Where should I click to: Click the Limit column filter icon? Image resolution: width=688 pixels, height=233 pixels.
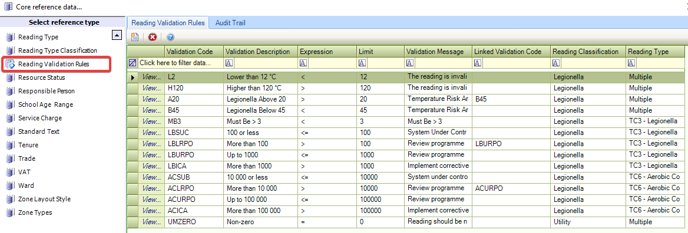coord(362,63)
